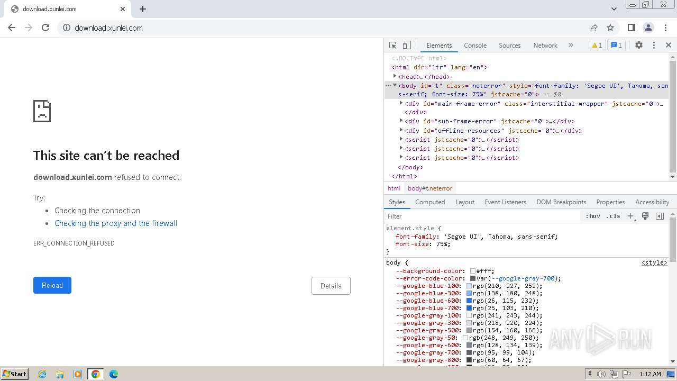The width and height of the screenshot is (677, 381).
Task: Open the Computed styles tab
Action: [430, 202]
